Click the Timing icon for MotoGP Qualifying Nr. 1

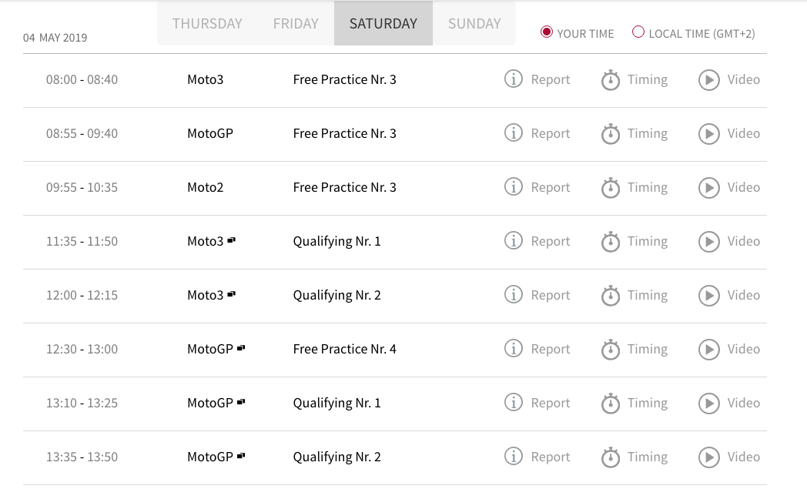pos(611,404)
